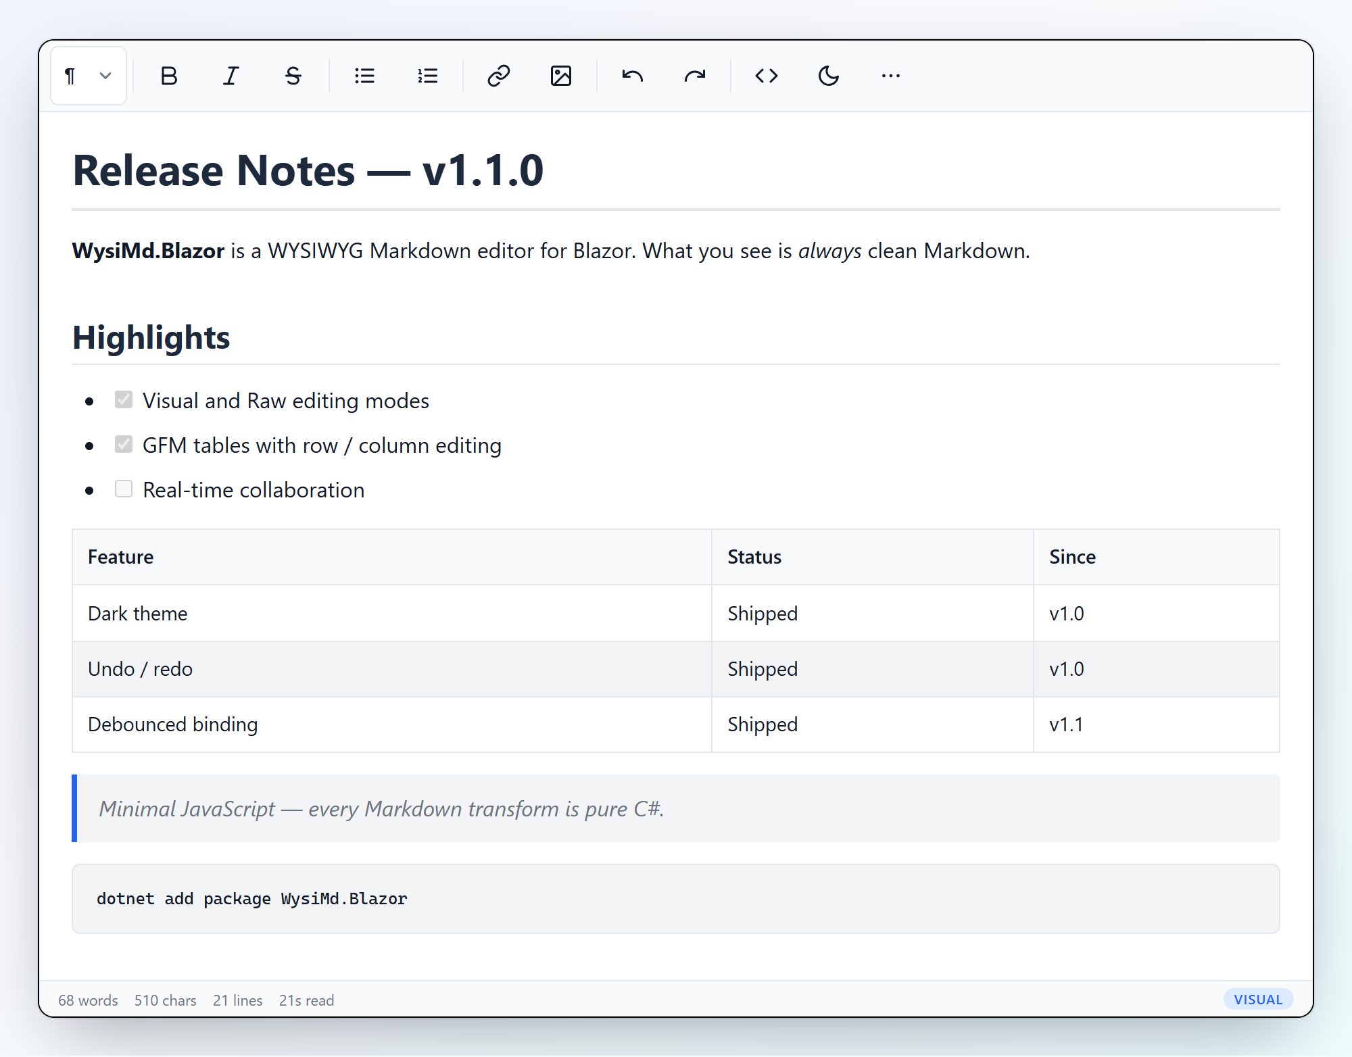Screen dimensions: 1352x1057
Task: Click the Real-time collaboration text
Action: point(254,490)
